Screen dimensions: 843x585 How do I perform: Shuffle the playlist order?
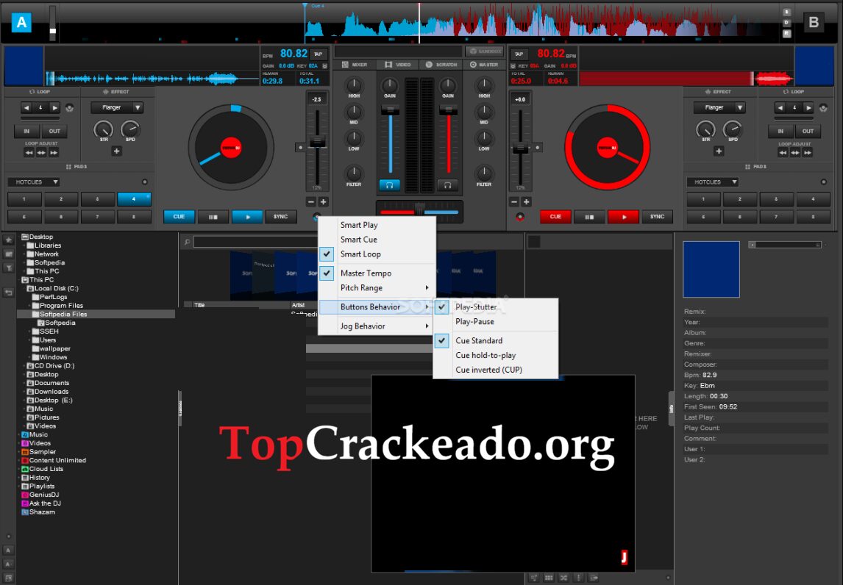coord(563,578)
